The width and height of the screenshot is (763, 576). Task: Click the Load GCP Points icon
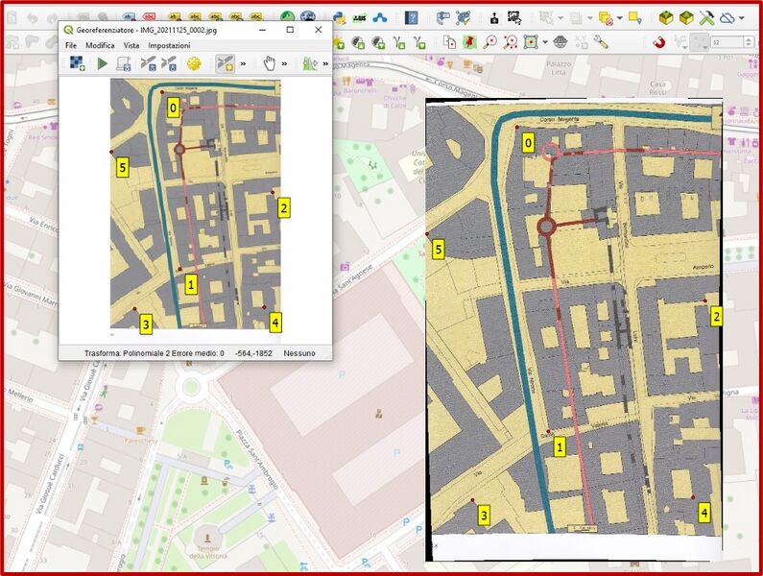(147, 63)
